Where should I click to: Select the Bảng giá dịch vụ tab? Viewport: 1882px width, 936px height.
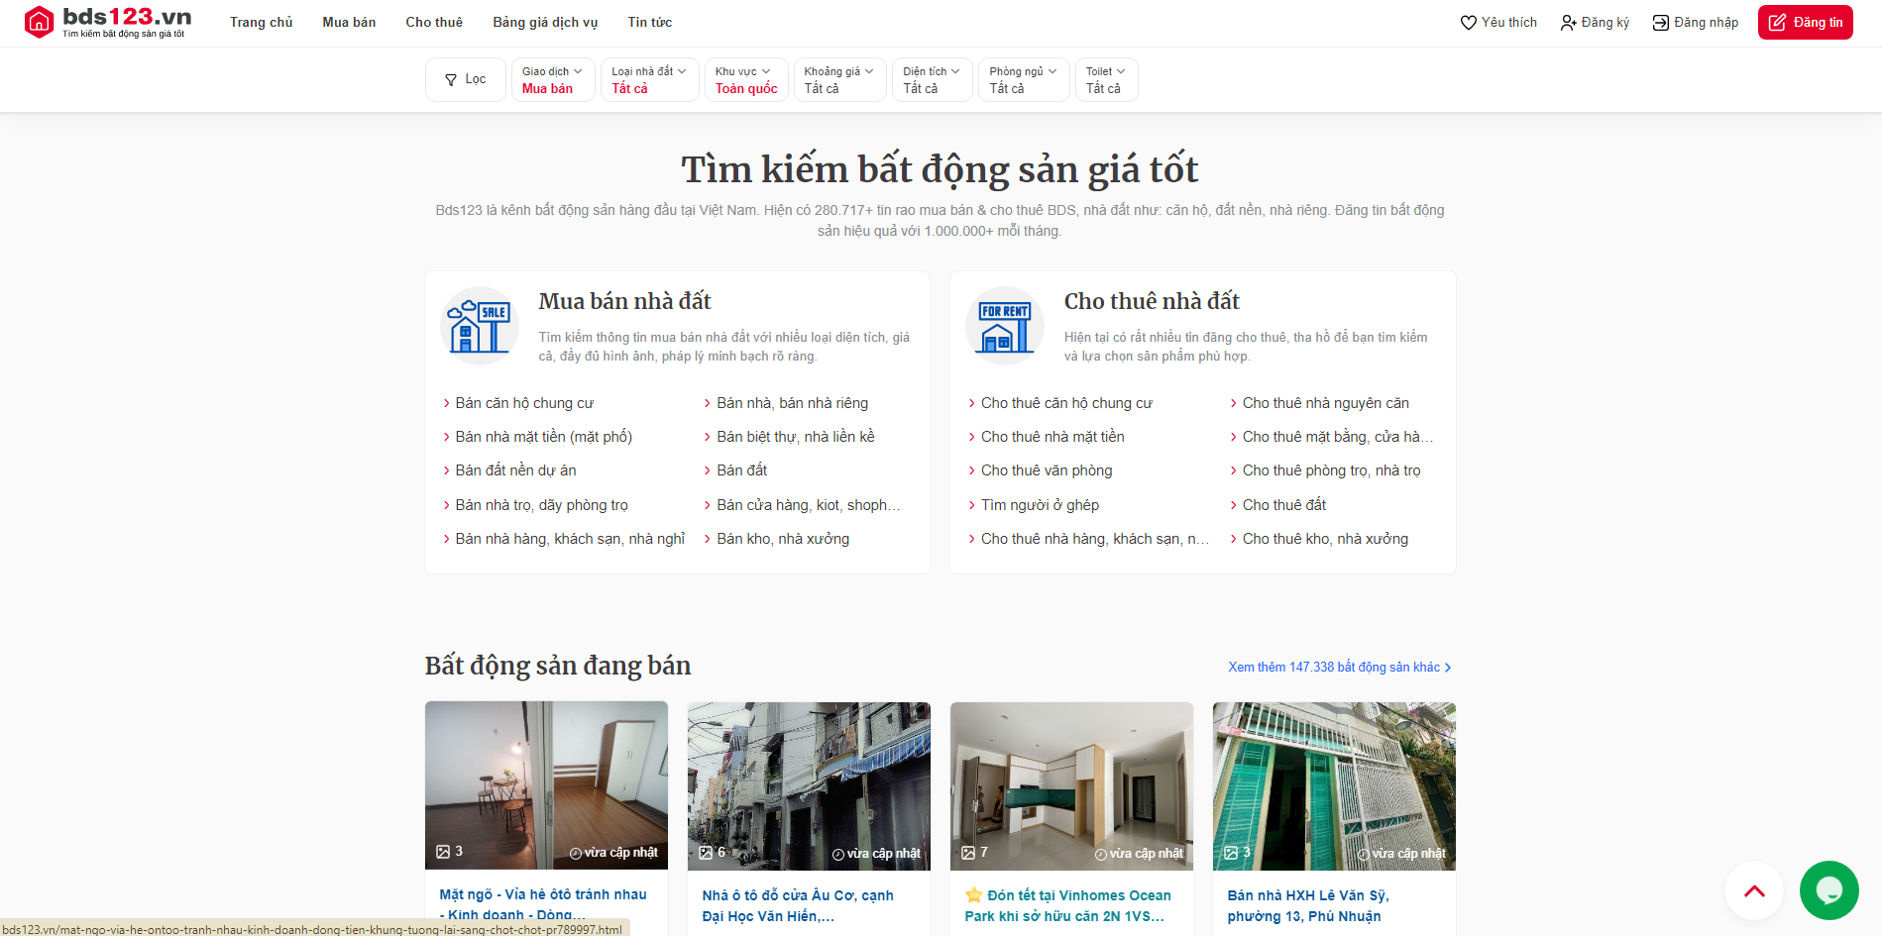coord(545,22)
